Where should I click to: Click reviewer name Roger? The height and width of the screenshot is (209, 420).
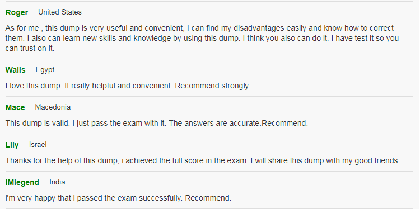17,12
